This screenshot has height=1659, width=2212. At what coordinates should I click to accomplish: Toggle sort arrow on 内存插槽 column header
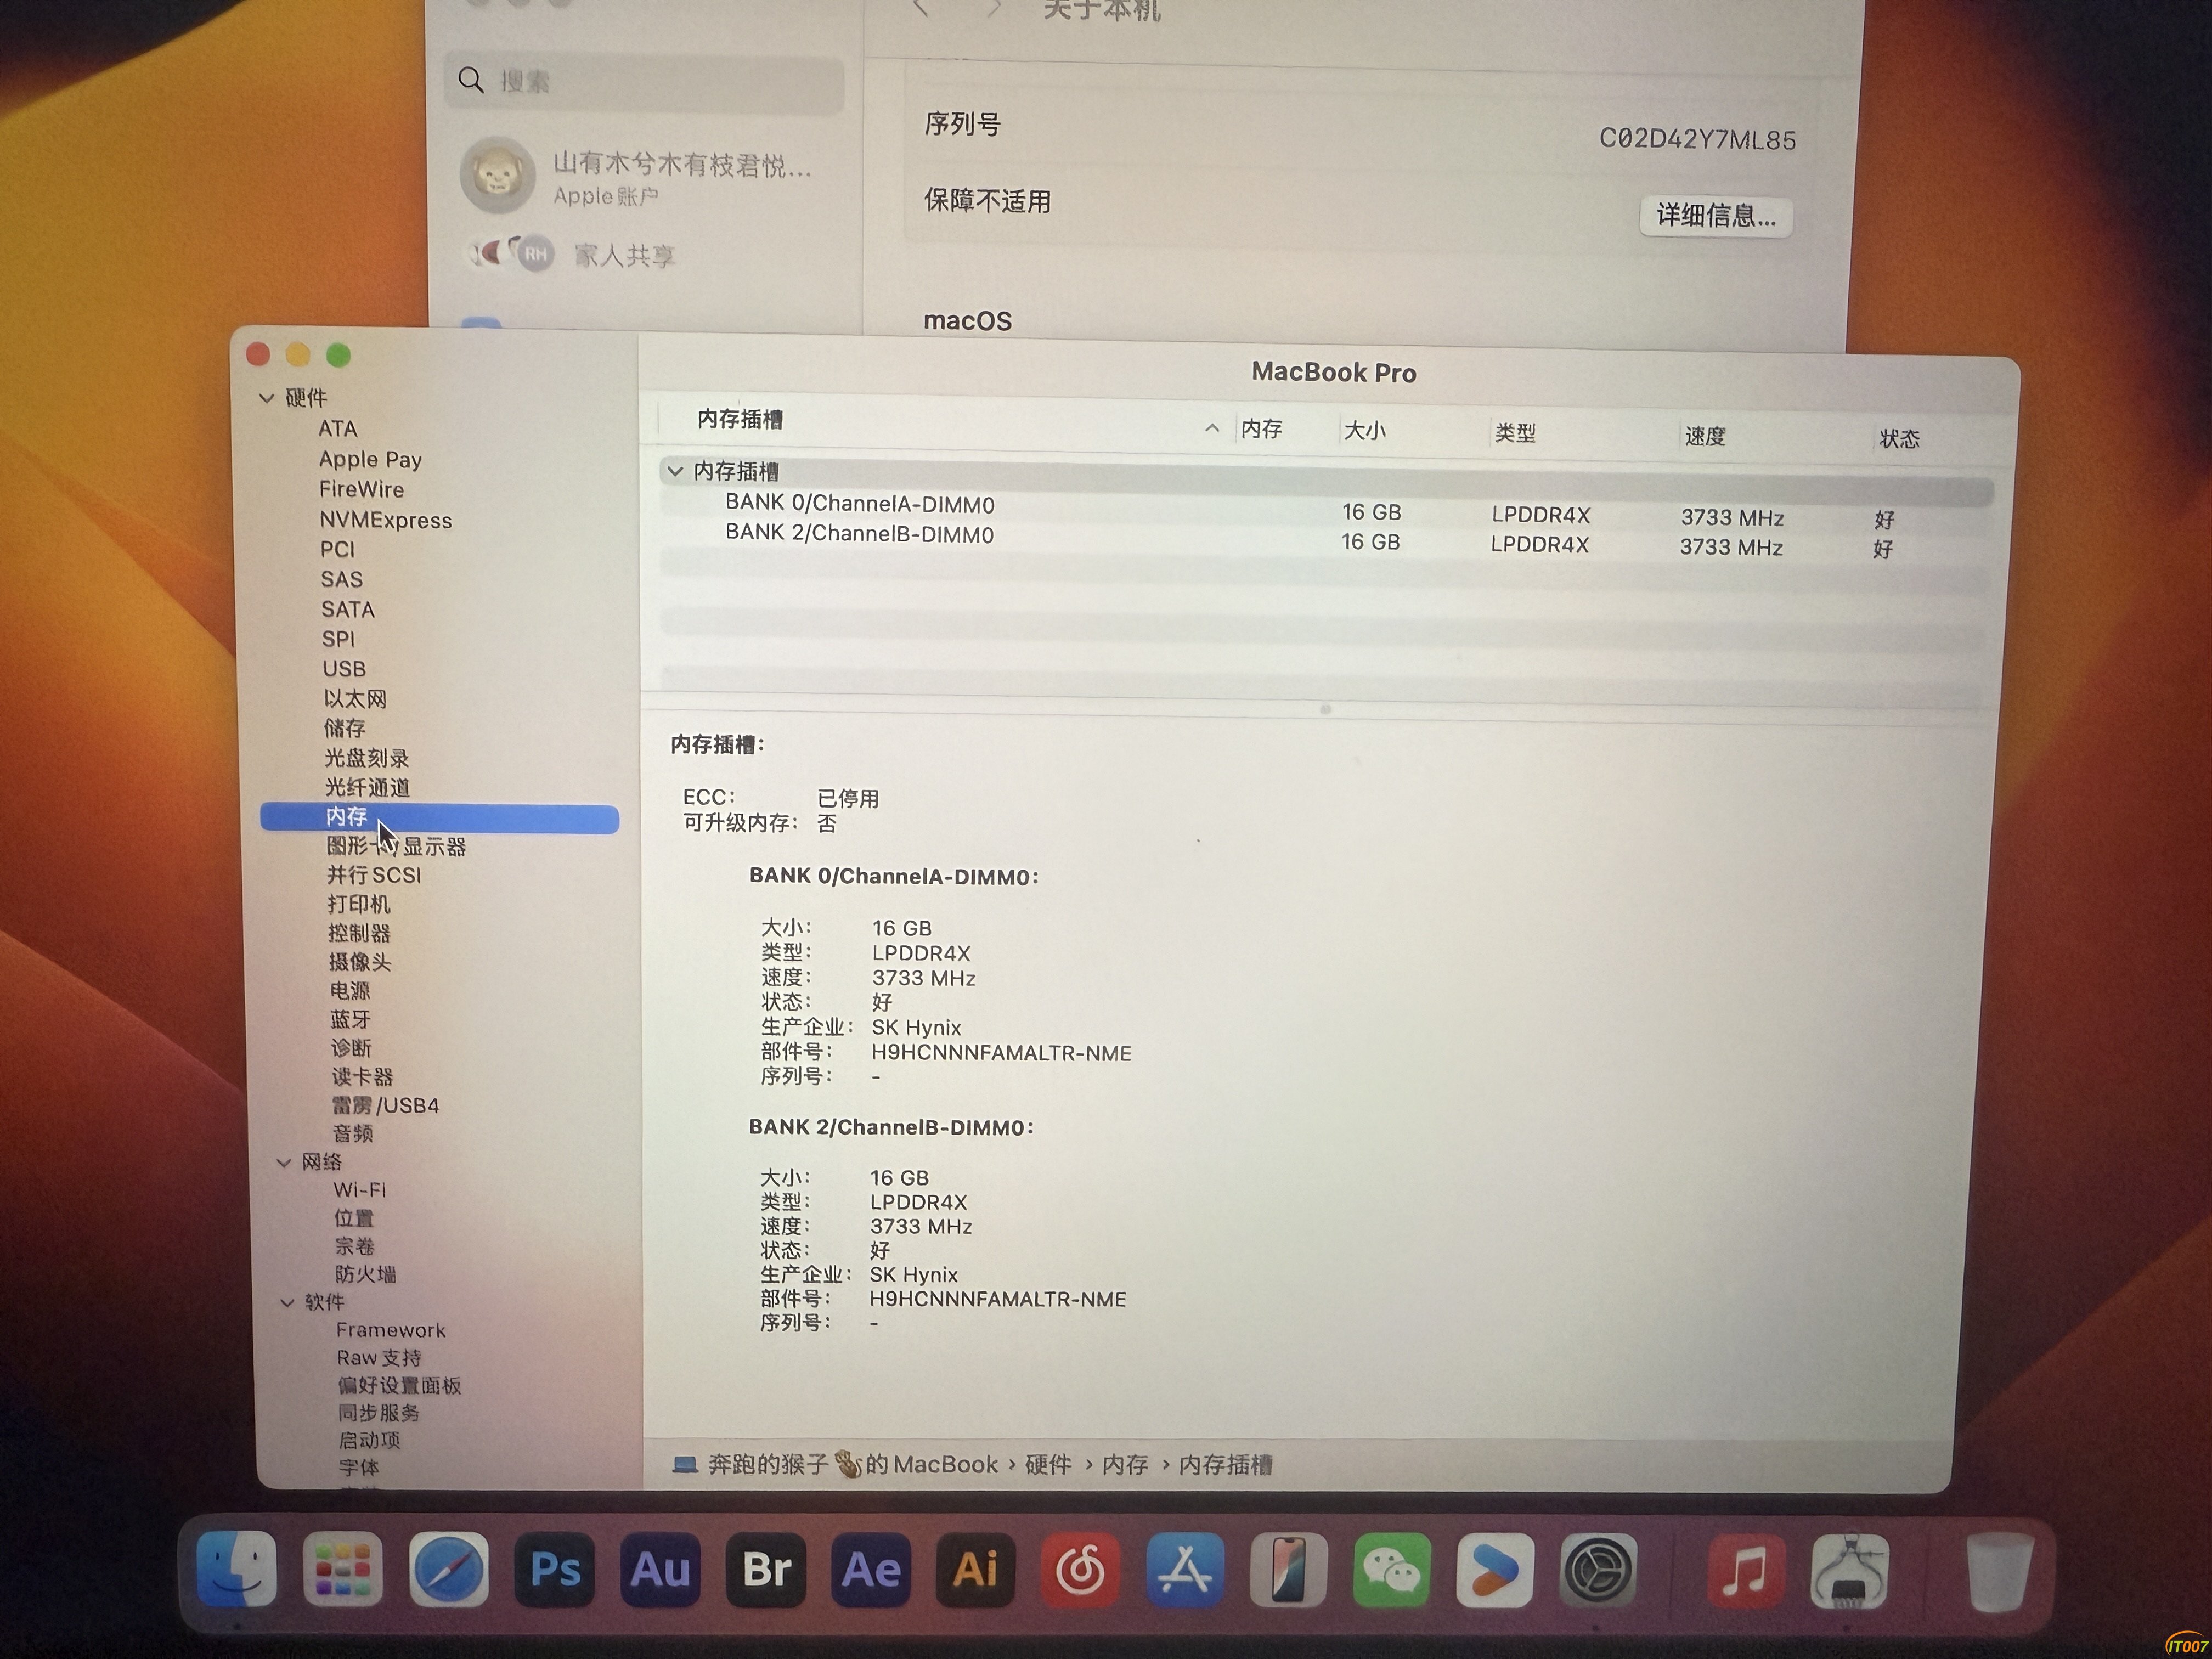(x=1212, y=428)
